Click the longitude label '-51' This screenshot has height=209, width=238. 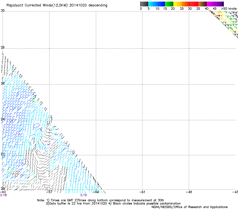[x=142, y=192]
